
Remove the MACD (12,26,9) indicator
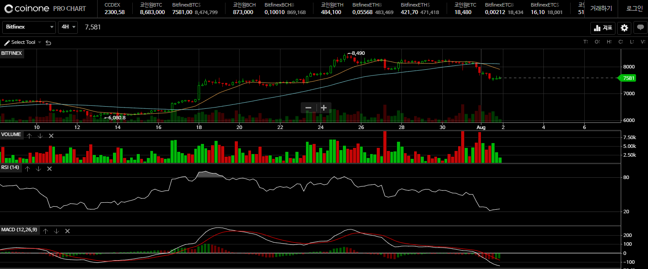67,231
